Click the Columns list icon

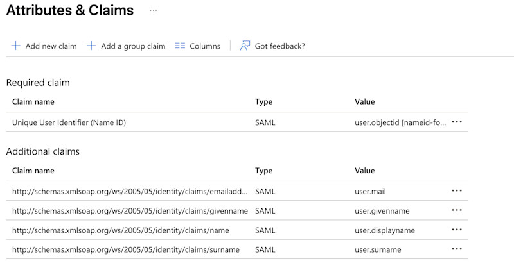point(180,46)
